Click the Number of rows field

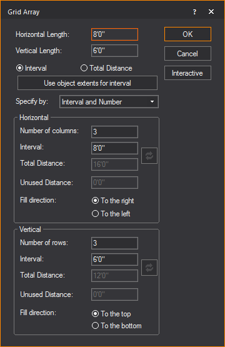click(x=114, y=243)
